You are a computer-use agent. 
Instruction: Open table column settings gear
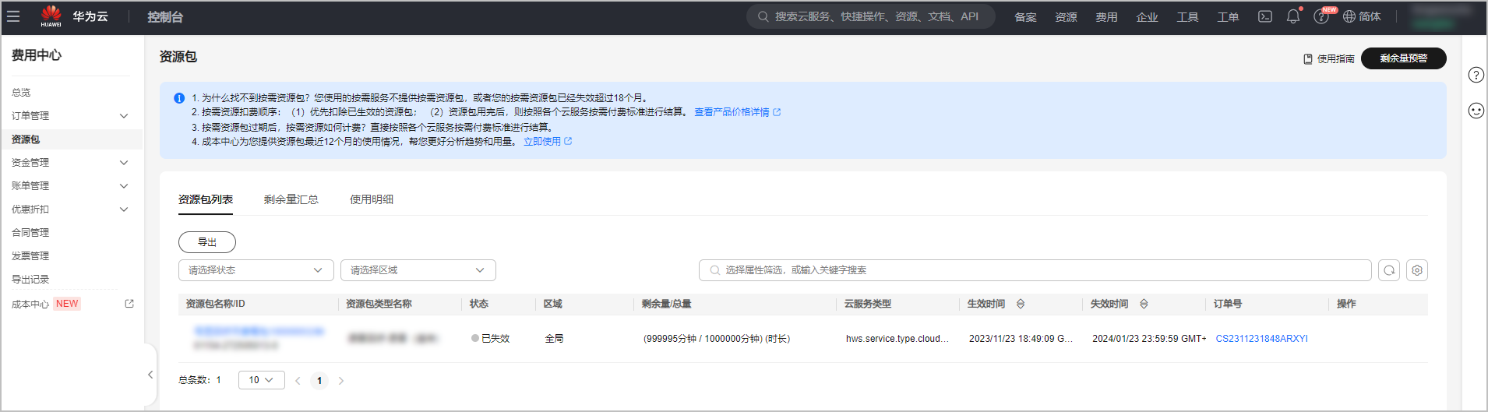[1417, 270]
